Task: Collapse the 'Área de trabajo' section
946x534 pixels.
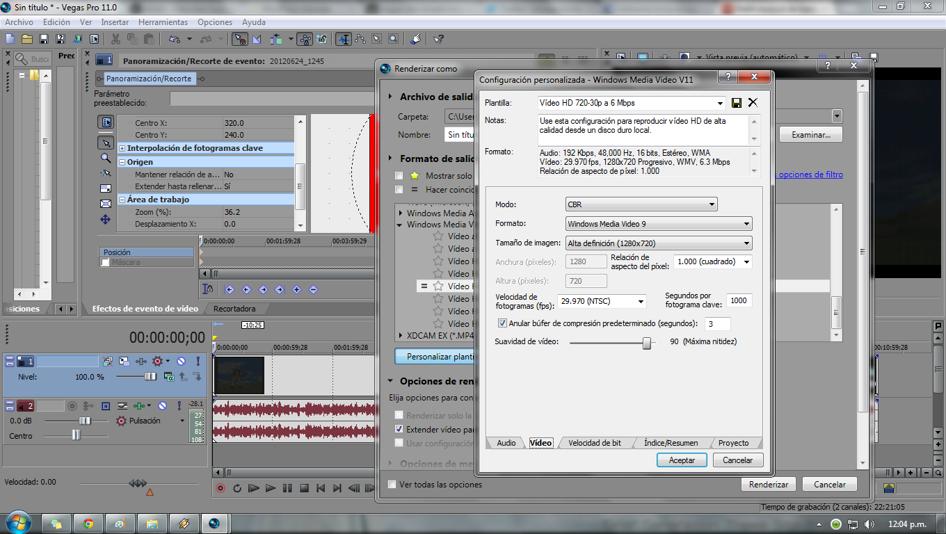Action: [122, 200]
